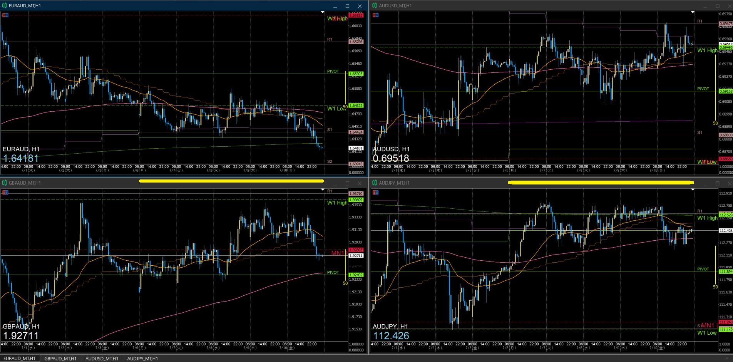The image size is (733, 362).
Task: Open the panel icon in AUDJPY chart corner
Action: click(375, 193)
